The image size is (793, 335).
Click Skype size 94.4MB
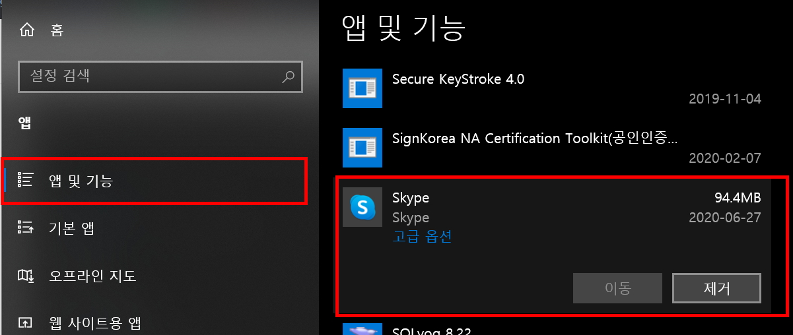coord(738,198)
